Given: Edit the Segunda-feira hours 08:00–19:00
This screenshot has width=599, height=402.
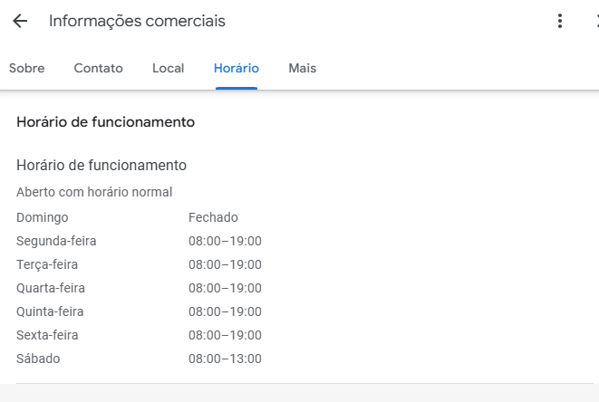Looking at the screenshot, I should point(225,241).
